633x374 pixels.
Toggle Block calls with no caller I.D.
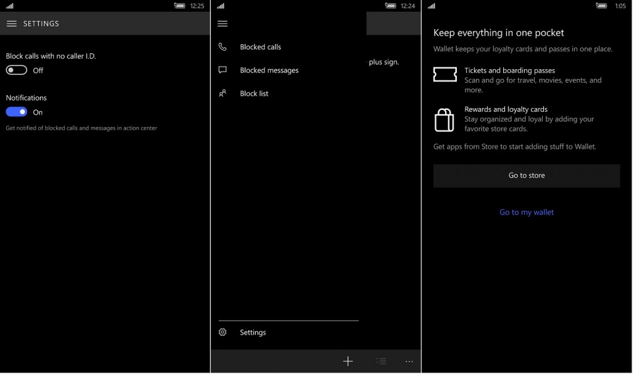[x=17, y=70]
